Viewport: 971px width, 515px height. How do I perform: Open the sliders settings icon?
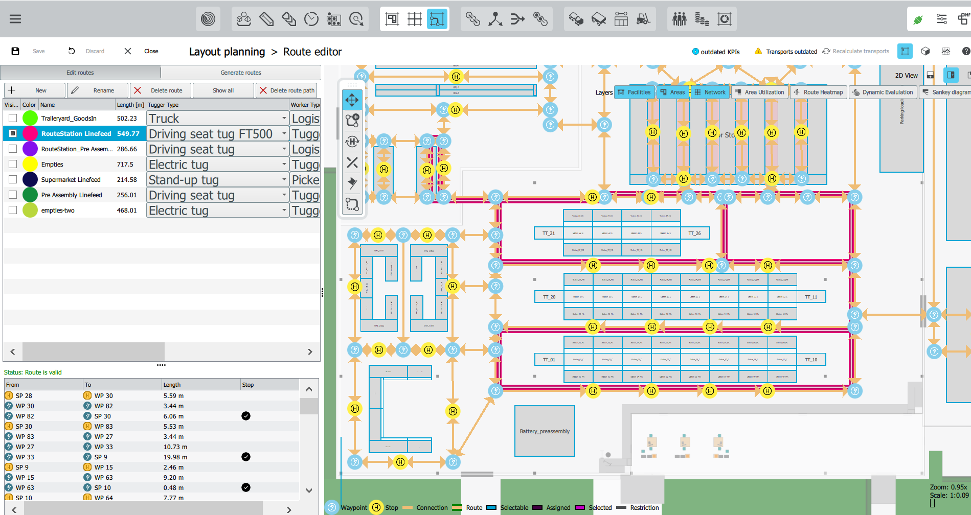pyautogui.click(x=941, y=19)
